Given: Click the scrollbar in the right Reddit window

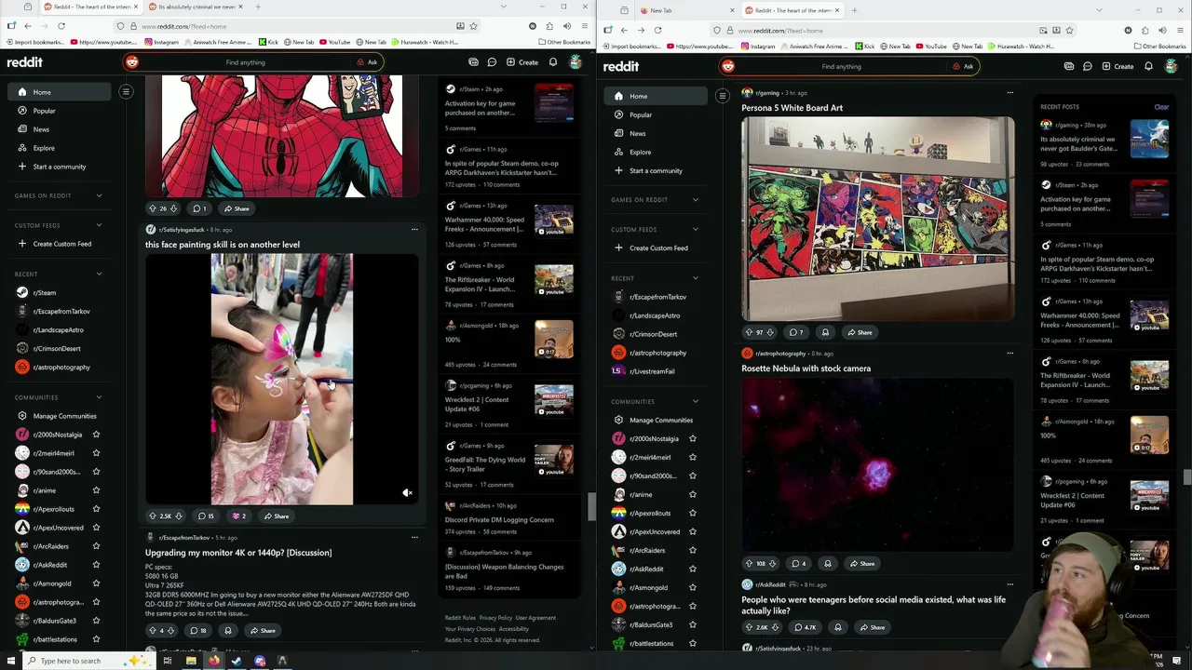Looking at the screenshot, I should (x=1187, y=477).
